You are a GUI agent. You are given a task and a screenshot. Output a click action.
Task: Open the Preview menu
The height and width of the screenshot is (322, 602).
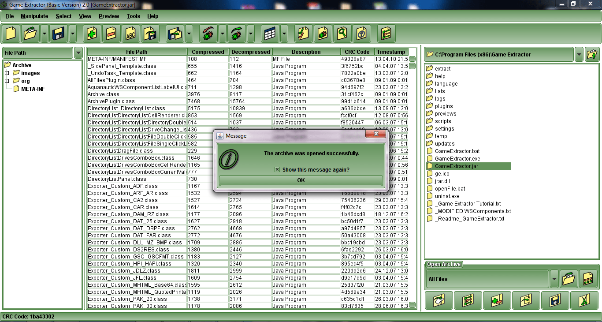pyautogui.click(x=109, y=16)
